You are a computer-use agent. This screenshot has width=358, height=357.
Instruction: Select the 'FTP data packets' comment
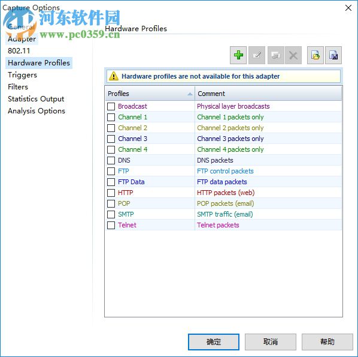coord(222,182)
